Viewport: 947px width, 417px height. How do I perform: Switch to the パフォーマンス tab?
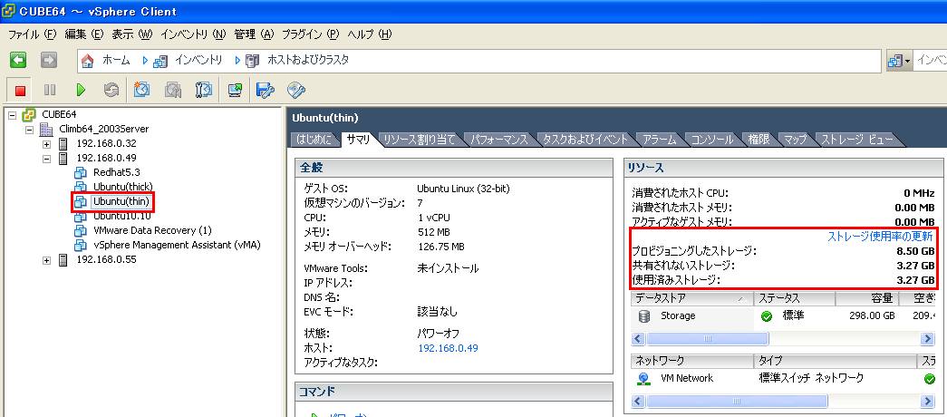tap(499, 140)
